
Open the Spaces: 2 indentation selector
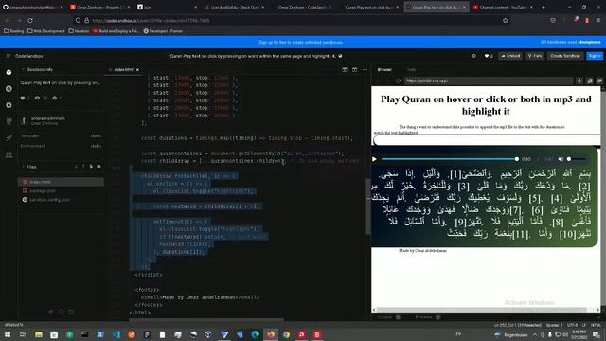click(x=555, y=325)
